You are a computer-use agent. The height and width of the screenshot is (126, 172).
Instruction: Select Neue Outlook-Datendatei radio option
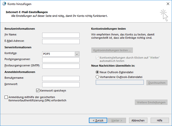pos(97,72)
